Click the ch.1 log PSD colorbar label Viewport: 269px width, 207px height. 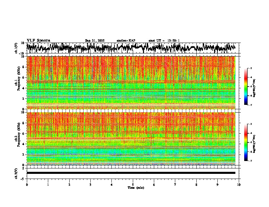pyautogui.click(x=254, y=88)
